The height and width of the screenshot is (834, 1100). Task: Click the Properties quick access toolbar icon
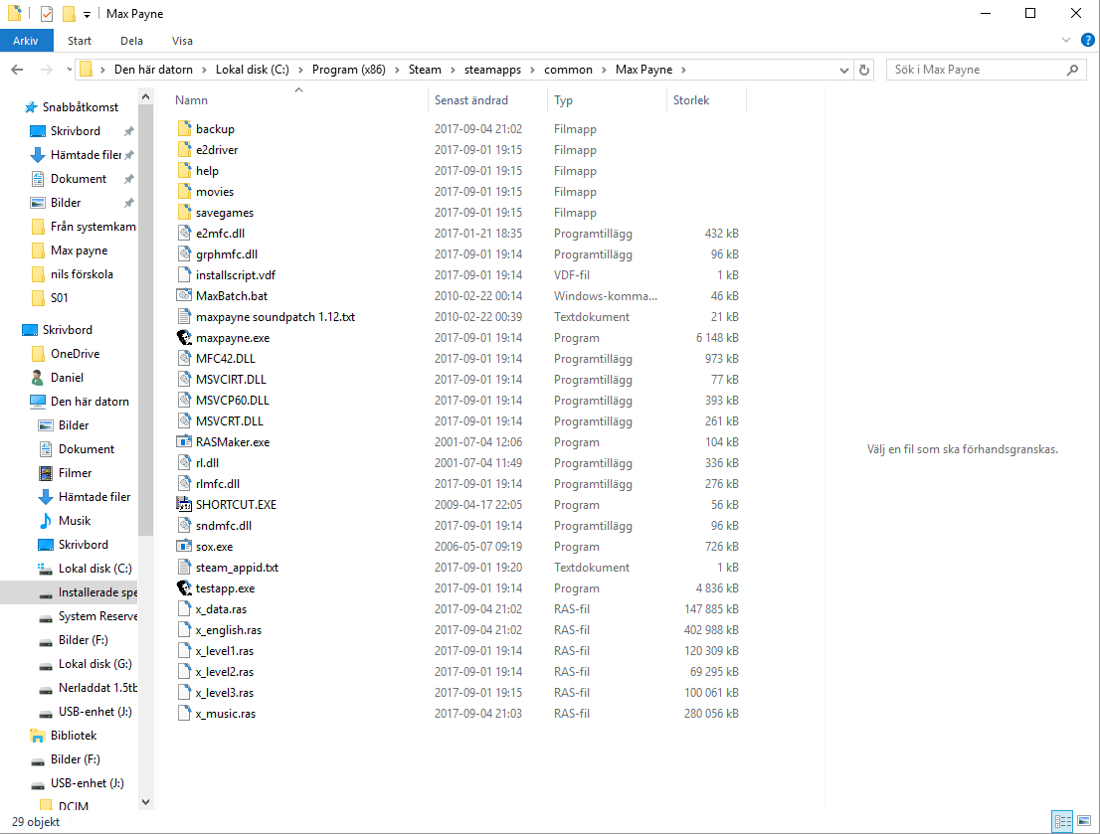47,13
